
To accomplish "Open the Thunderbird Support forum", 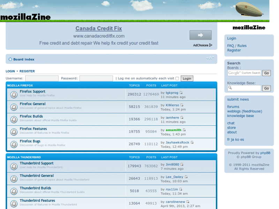I will (37, 163).
